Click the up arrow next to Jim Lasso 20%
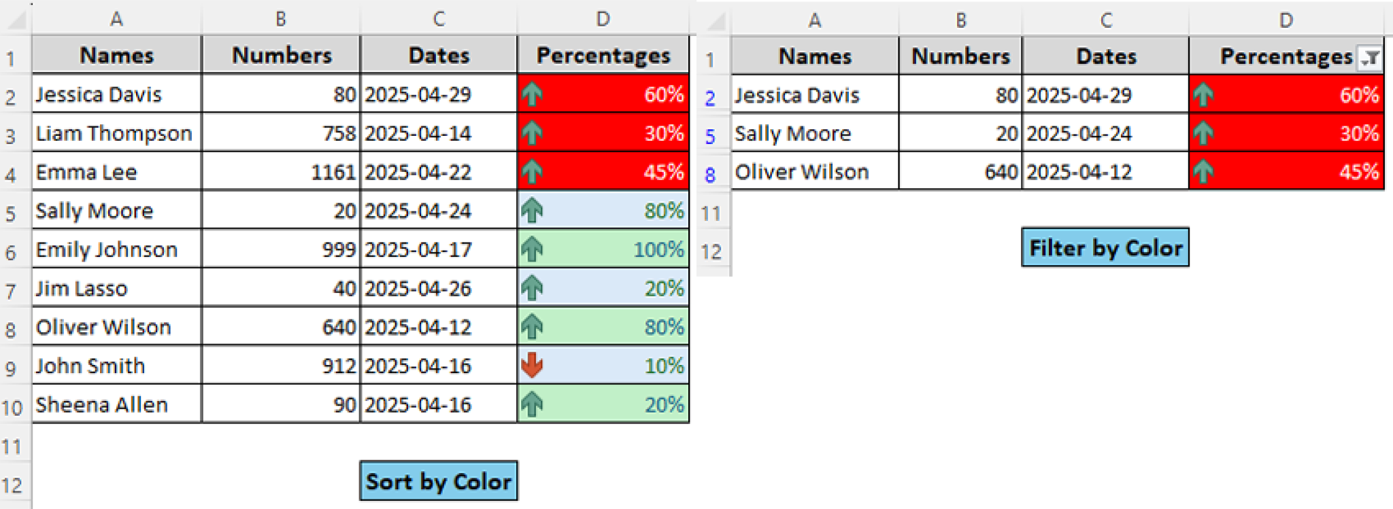 click(x=531, y=288)
